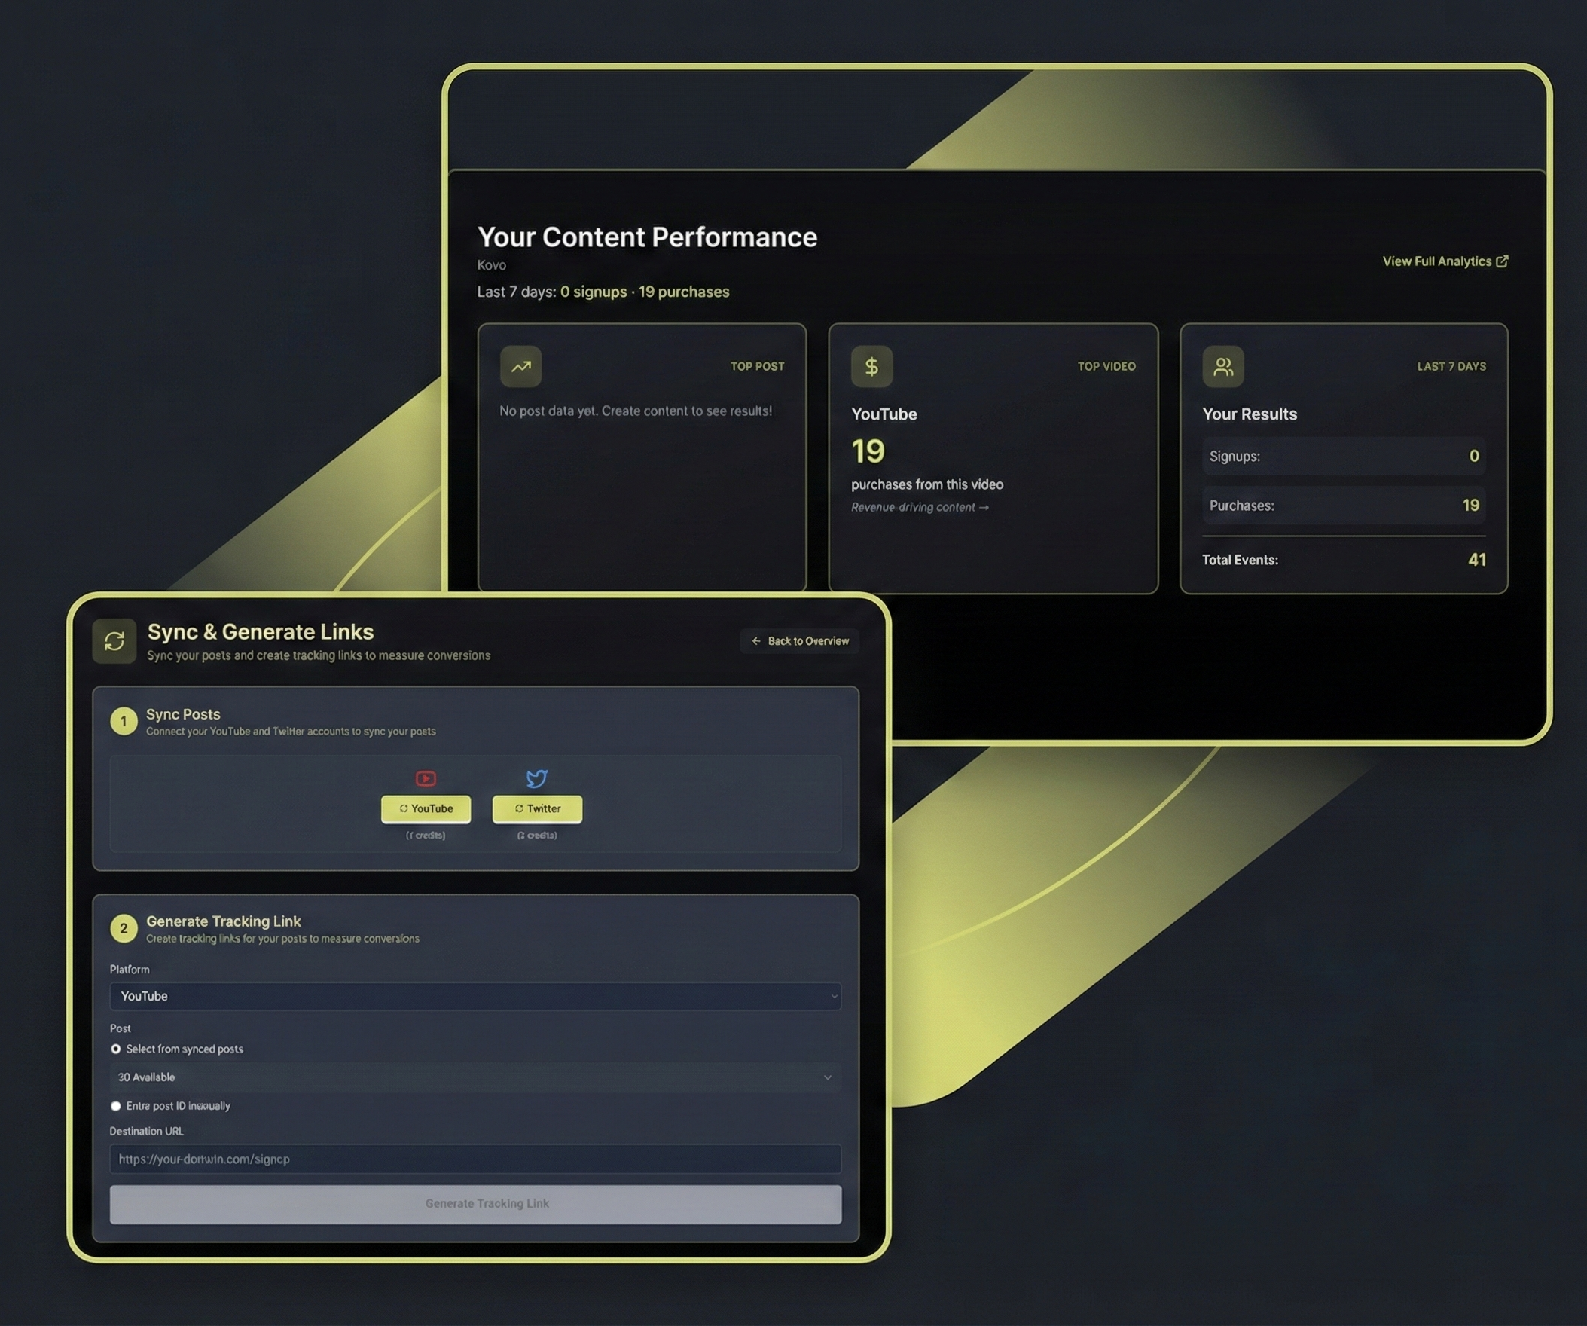Click the step 2 badge next to Generate Tracking Link
This screenshot has width=1587, height=1326.
pyautogui.click(x=124, y=928)
